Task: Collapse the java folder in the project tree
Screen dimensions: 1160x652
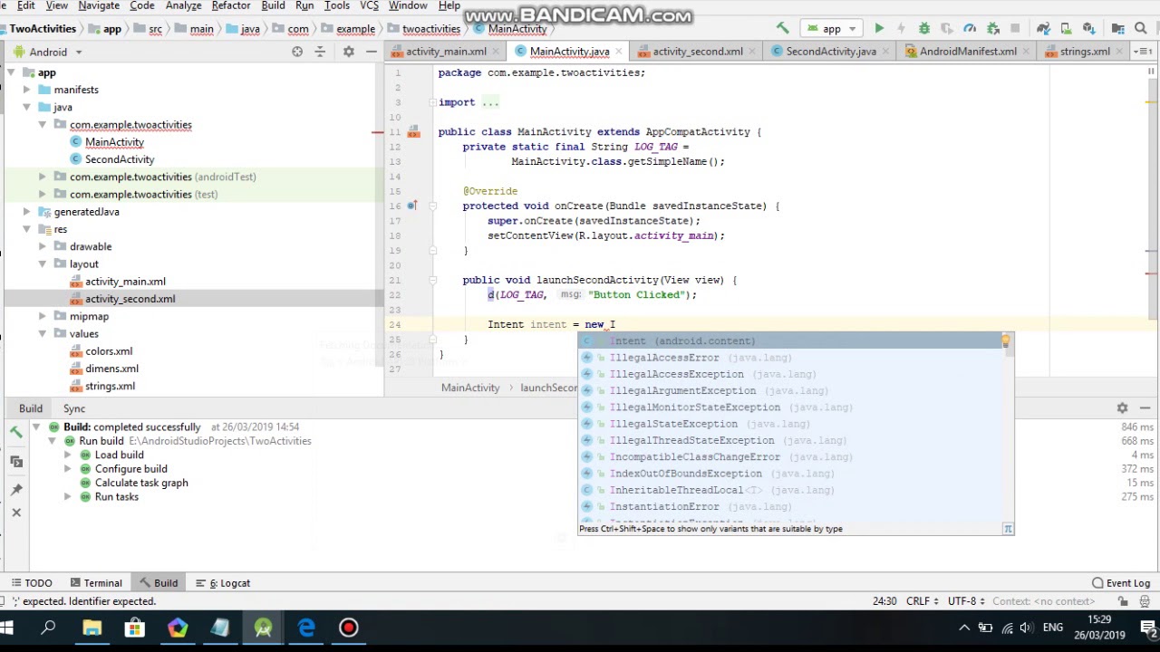Action: point(26,107)
